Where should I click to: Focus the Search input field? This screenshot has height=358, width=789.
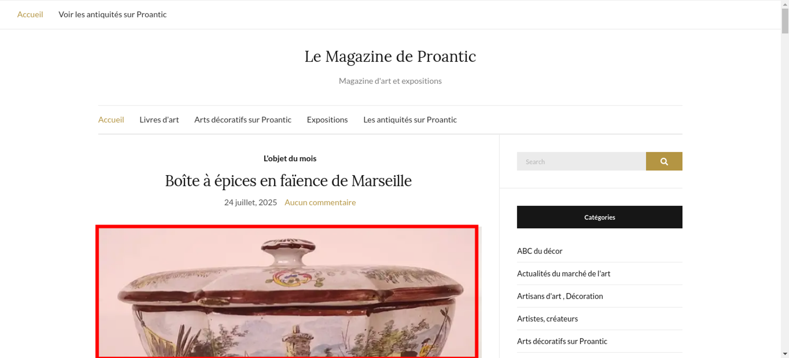point(581,161)
